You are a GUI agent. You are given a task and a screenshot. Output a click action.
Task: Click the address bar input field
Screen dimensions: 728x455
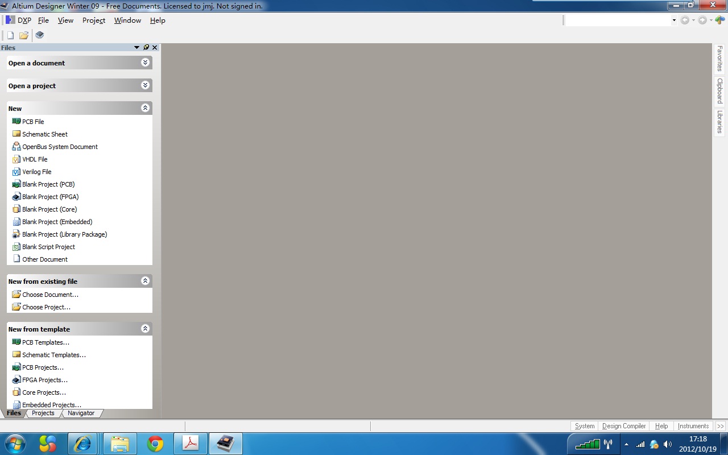(x=618, y=20)
